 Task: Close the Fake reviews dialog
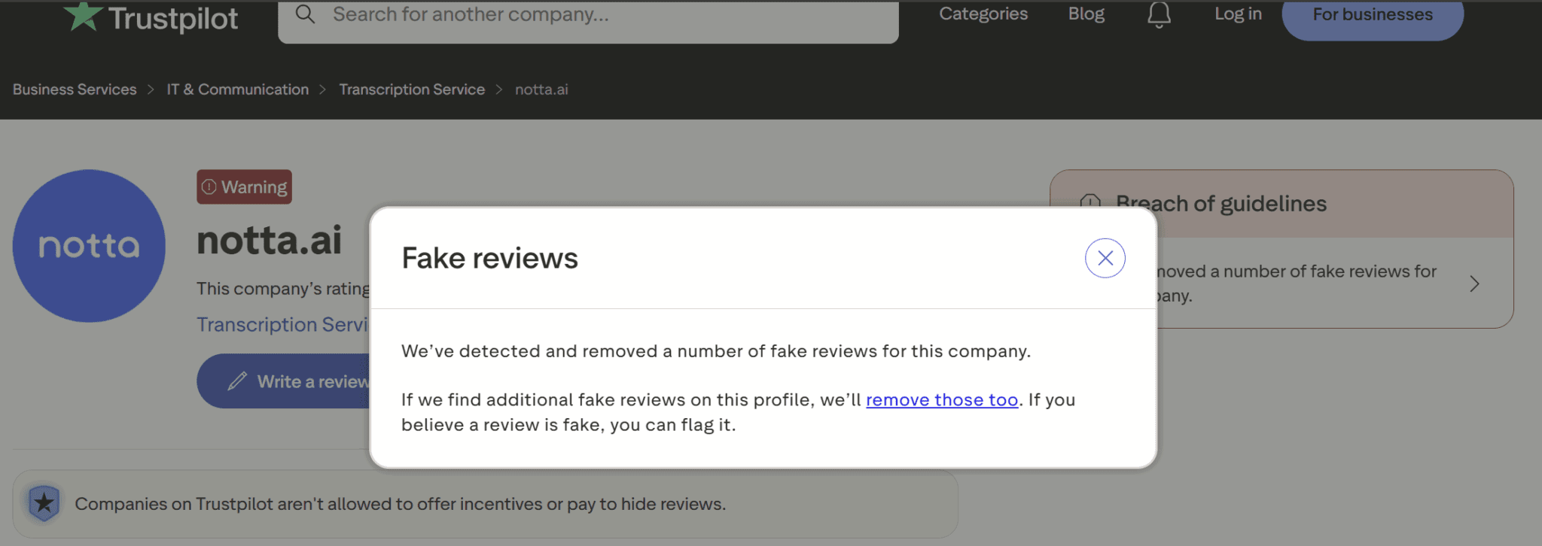[1105, 258]
